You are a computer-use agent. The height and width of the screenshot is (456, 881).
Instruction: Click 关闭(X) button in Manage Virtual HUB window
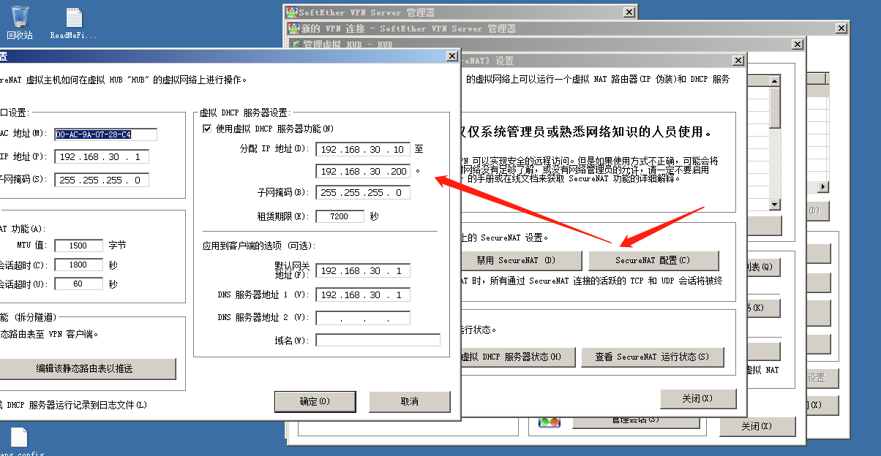757,427
